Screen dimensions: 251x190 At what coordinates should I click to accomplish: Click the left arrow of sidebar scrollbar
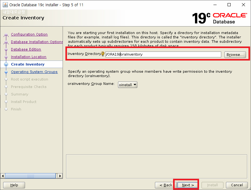[x=3, y=176]
